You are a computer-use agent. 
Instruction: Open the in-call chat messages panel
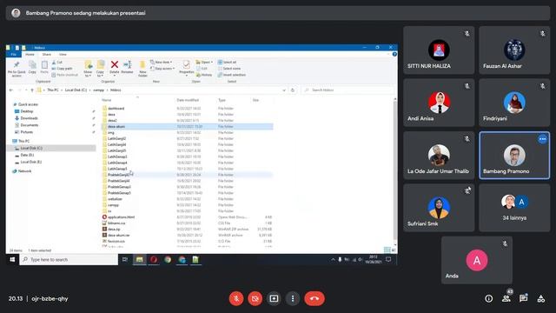tap(523, 299)
